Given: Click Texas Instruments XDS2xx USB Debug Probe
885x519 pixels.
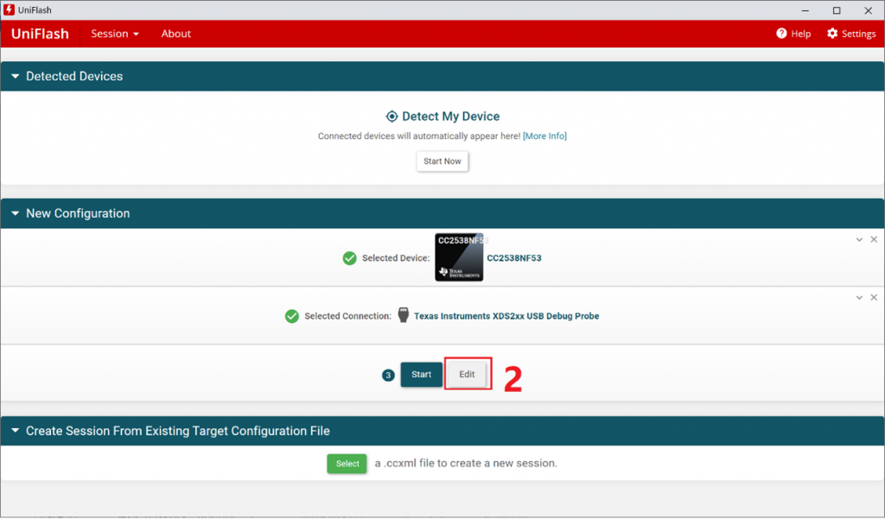Looking at the screenshot, I should click(506, 316).
